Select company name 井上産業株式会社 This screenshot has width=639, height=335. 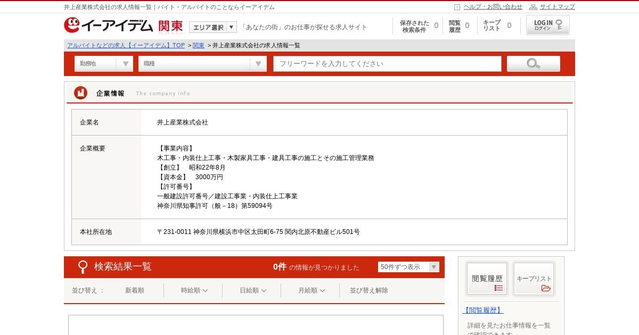click(x=183, y=122)
